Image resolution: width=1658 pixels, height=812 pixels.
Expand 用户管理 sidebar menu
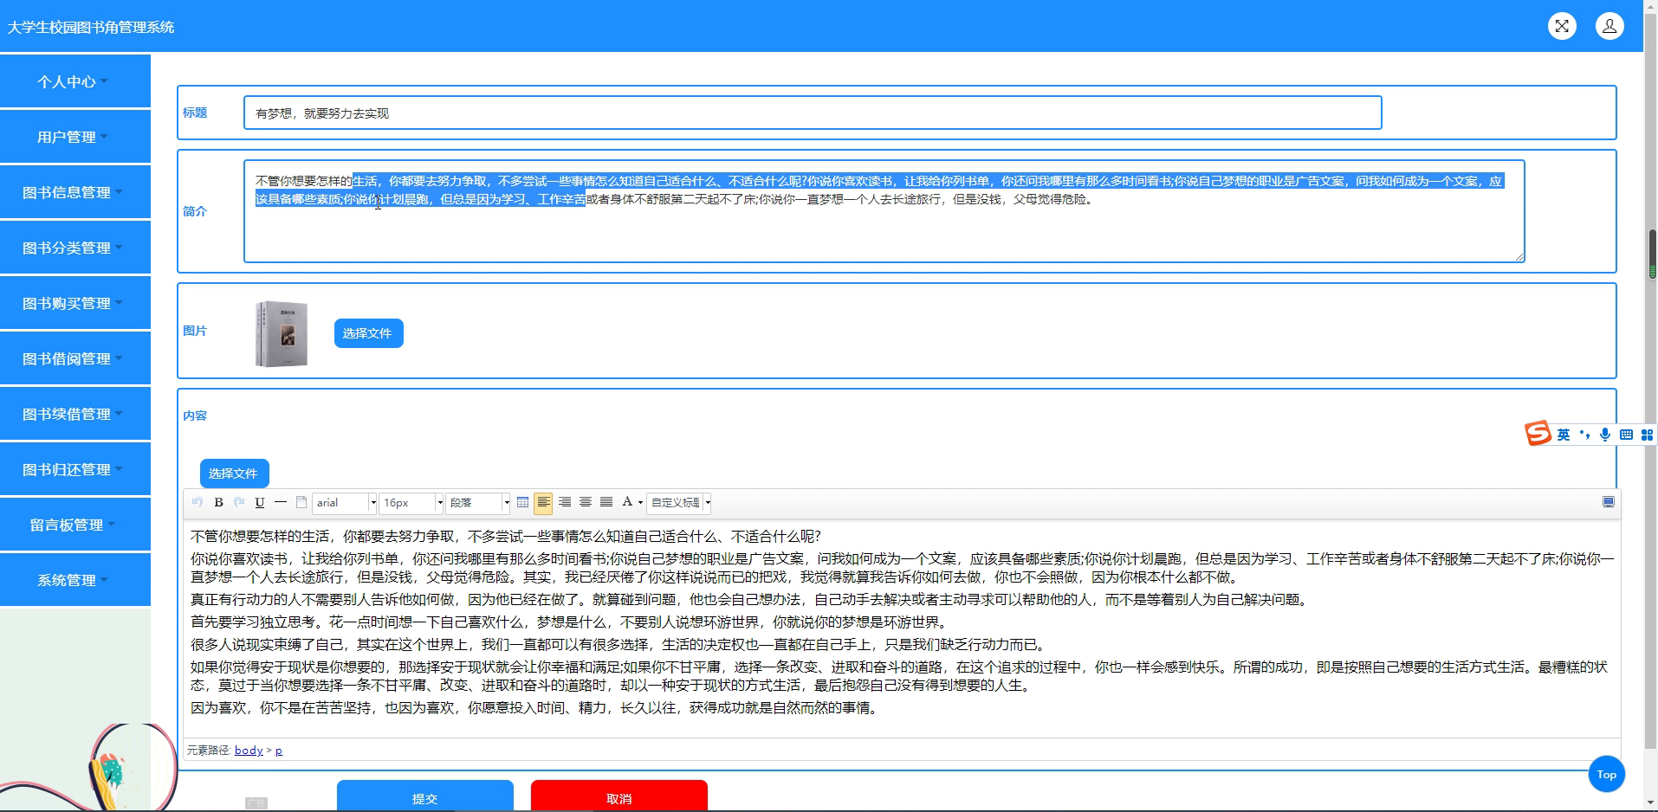[75, 137]
